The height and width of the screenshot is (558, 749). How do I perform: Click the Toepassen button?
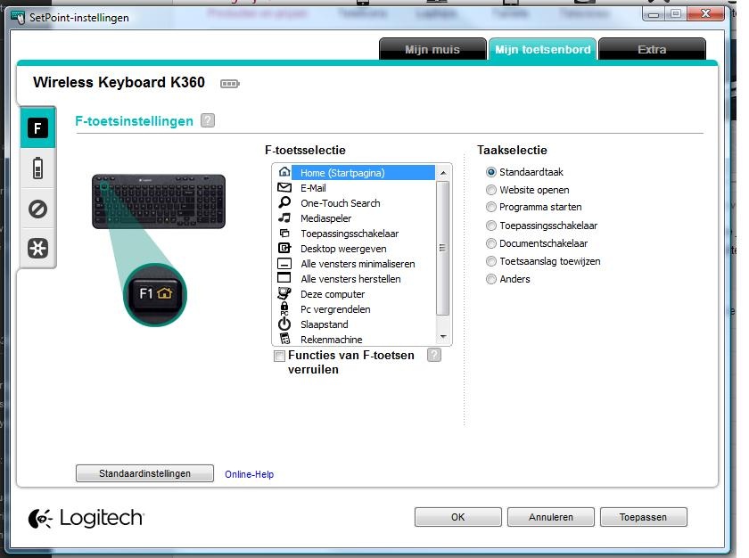click(x=644, y=517)
